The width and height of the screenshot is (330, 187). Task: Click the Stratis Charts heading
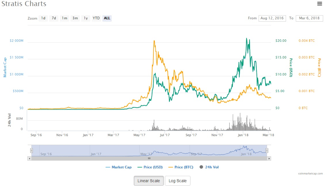[x=24, y=4]
